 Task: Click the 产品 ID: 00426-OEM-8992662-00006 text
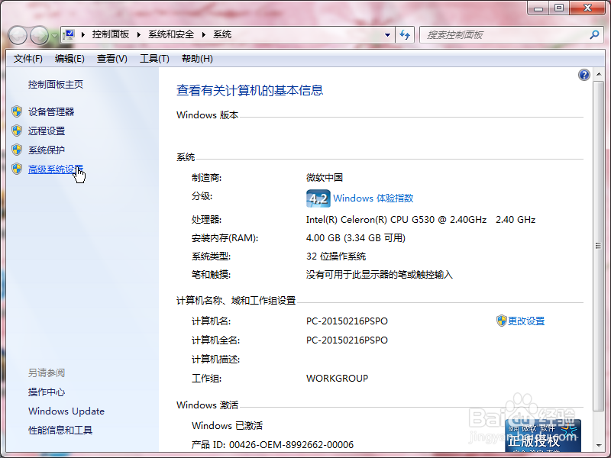[273, 445]
